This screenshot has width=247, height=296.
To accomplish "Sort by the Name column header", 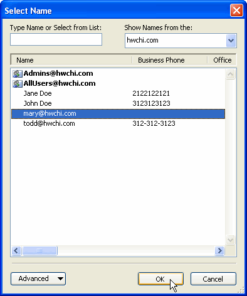I will (x=71, y=60).
